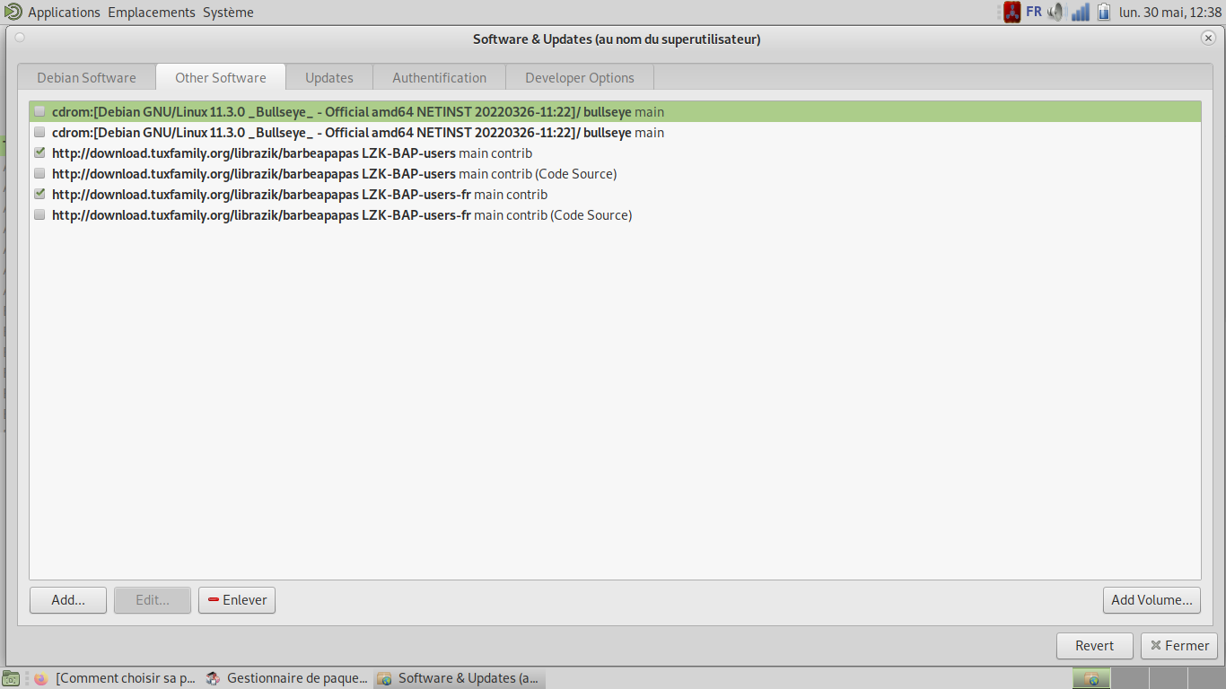Click the network signal bars icon
This screenshot has width=1226, height=689.
coord(1081,12)
